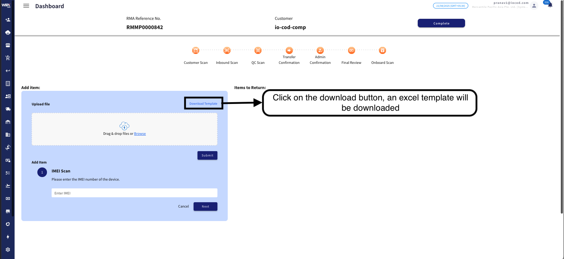This screenshot has width=564, height=259.
Task: Click the Download Template link
Action: pyautogui.click(x=203, y=104)
